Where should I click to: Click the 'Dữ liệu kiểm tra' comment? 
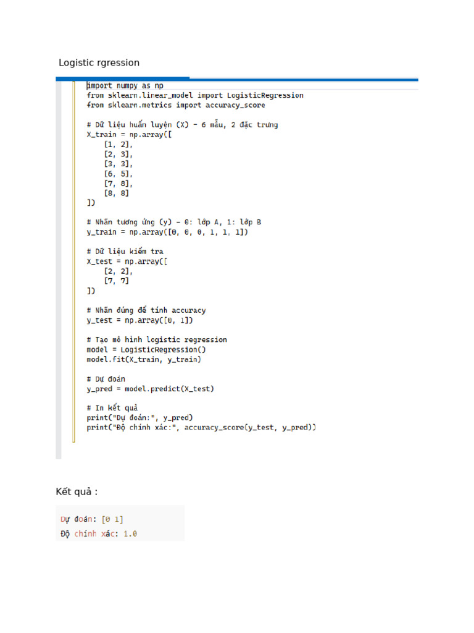(x=125, y=251)
